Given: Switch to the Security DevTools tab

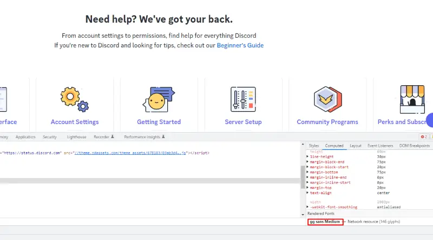Looking at the screenshot, I should [50, 137].
